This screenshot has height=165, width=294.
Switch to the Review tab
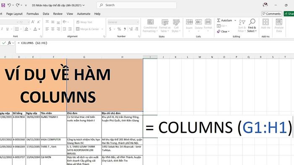pos(58,14)
